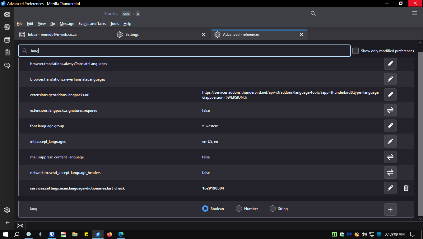Viewport: 423px width, 239px height.
Task: Open the Windows Start menu
Action: click(5, 234)
